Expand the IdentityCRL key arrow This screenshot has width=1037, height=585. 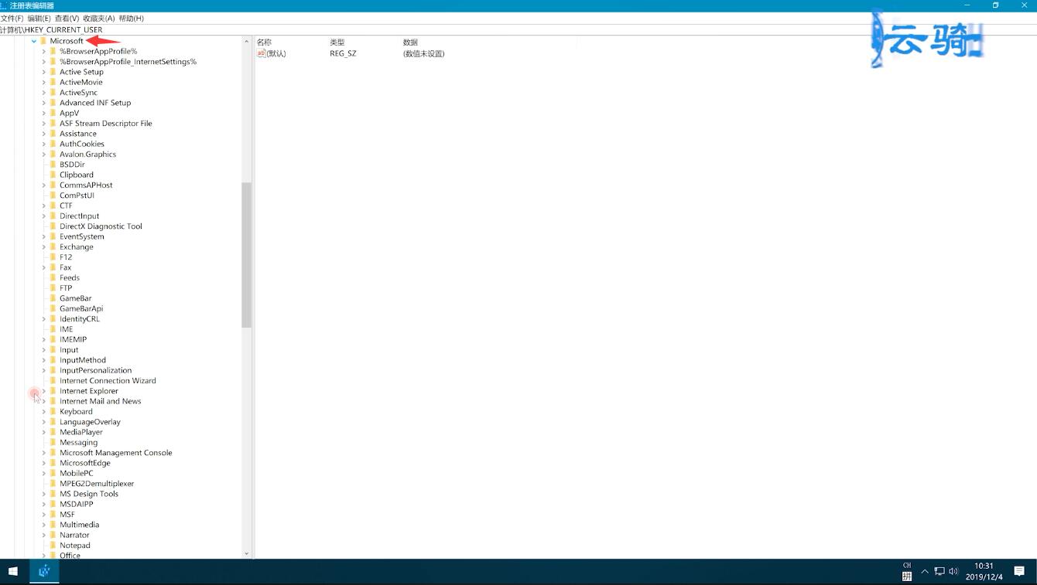point(43,319)
